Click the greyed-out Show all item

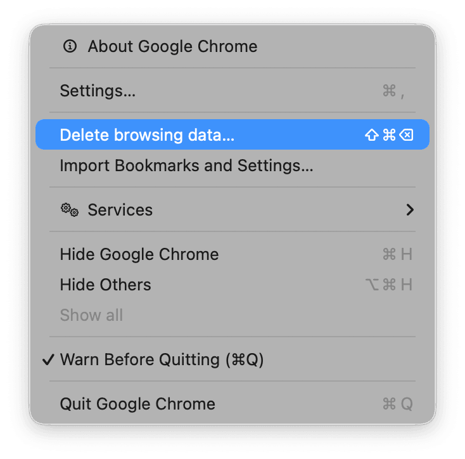tap(91, 315)
